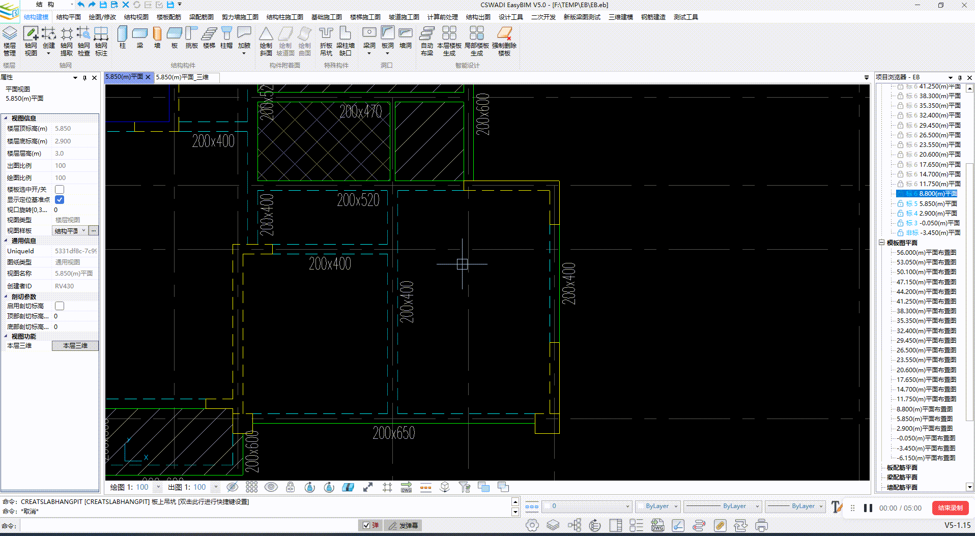Uncheck the 显示定位基准点 checkbox
The height and width of the screenshot is (536, 975).
(x=60, y=200)
